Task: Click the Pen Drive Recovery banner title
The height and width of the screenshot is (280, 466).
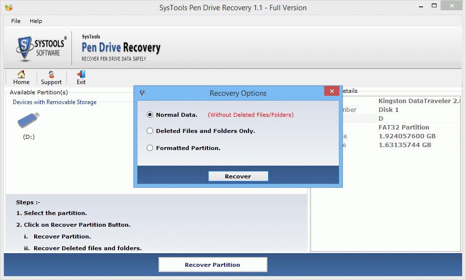Action: 121,47
